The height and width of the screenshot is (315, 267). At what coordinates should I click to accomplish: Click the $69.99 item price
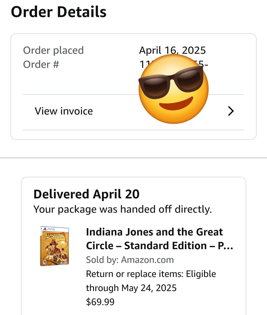point(100,302)
